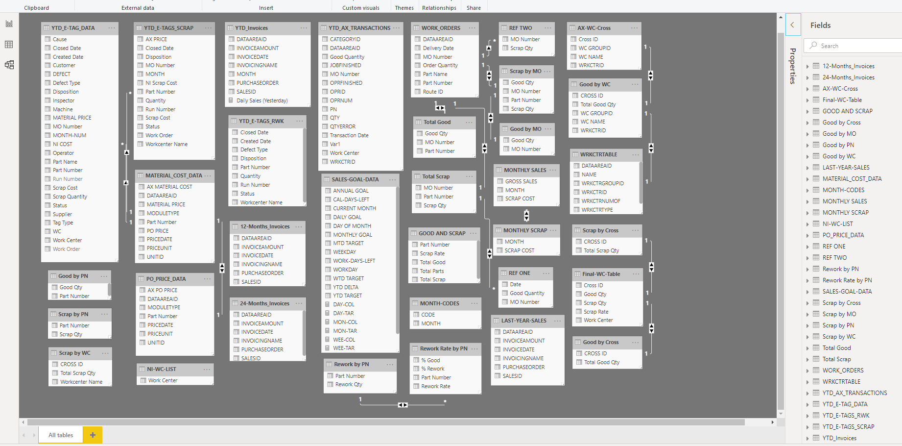Screen dimensions: 902x446
Task: Collapse the Fields pane arrow
Action: click(792, 25)
